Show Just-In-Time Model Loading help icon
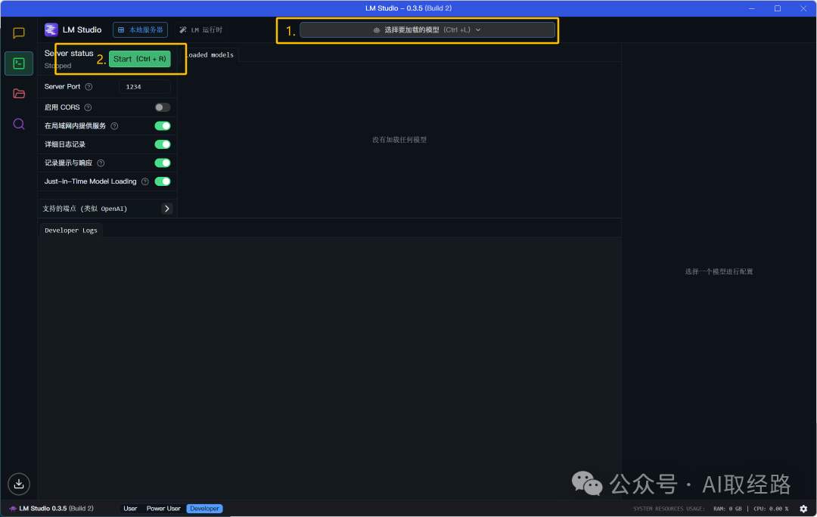 pyautogui.click(x=144, y=181)
